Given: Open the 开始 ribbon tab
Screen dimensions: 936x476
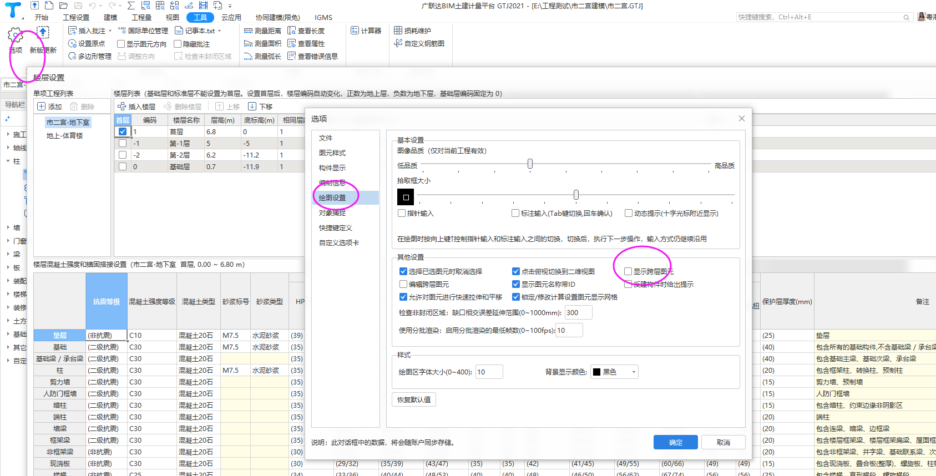Looking at the screenshot, I should pos(42,17).
